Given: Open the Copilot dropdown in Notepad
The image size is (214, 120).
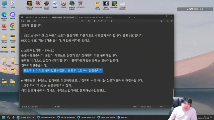Looking at the screenshot, I should 162,21.
